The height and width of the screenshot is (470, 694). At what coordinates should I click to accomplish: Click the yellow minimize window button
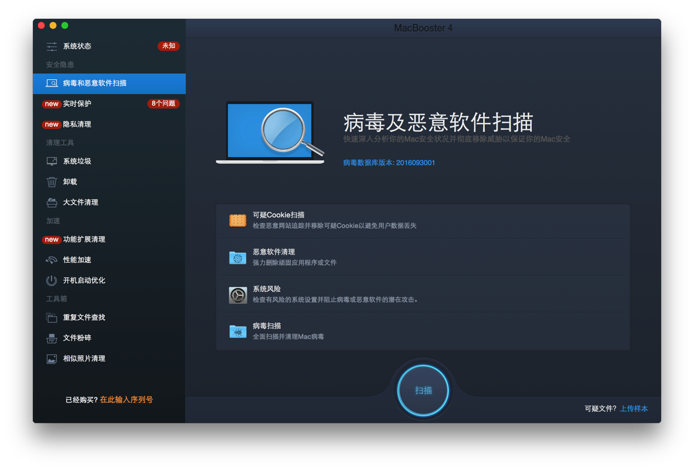pyautogui.click(x=53, y=26)
